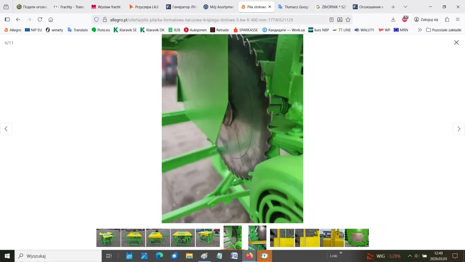Expand the hidden bookmarks overflow chevron
The width and height of the screenshot is (465, 262).
420,30
